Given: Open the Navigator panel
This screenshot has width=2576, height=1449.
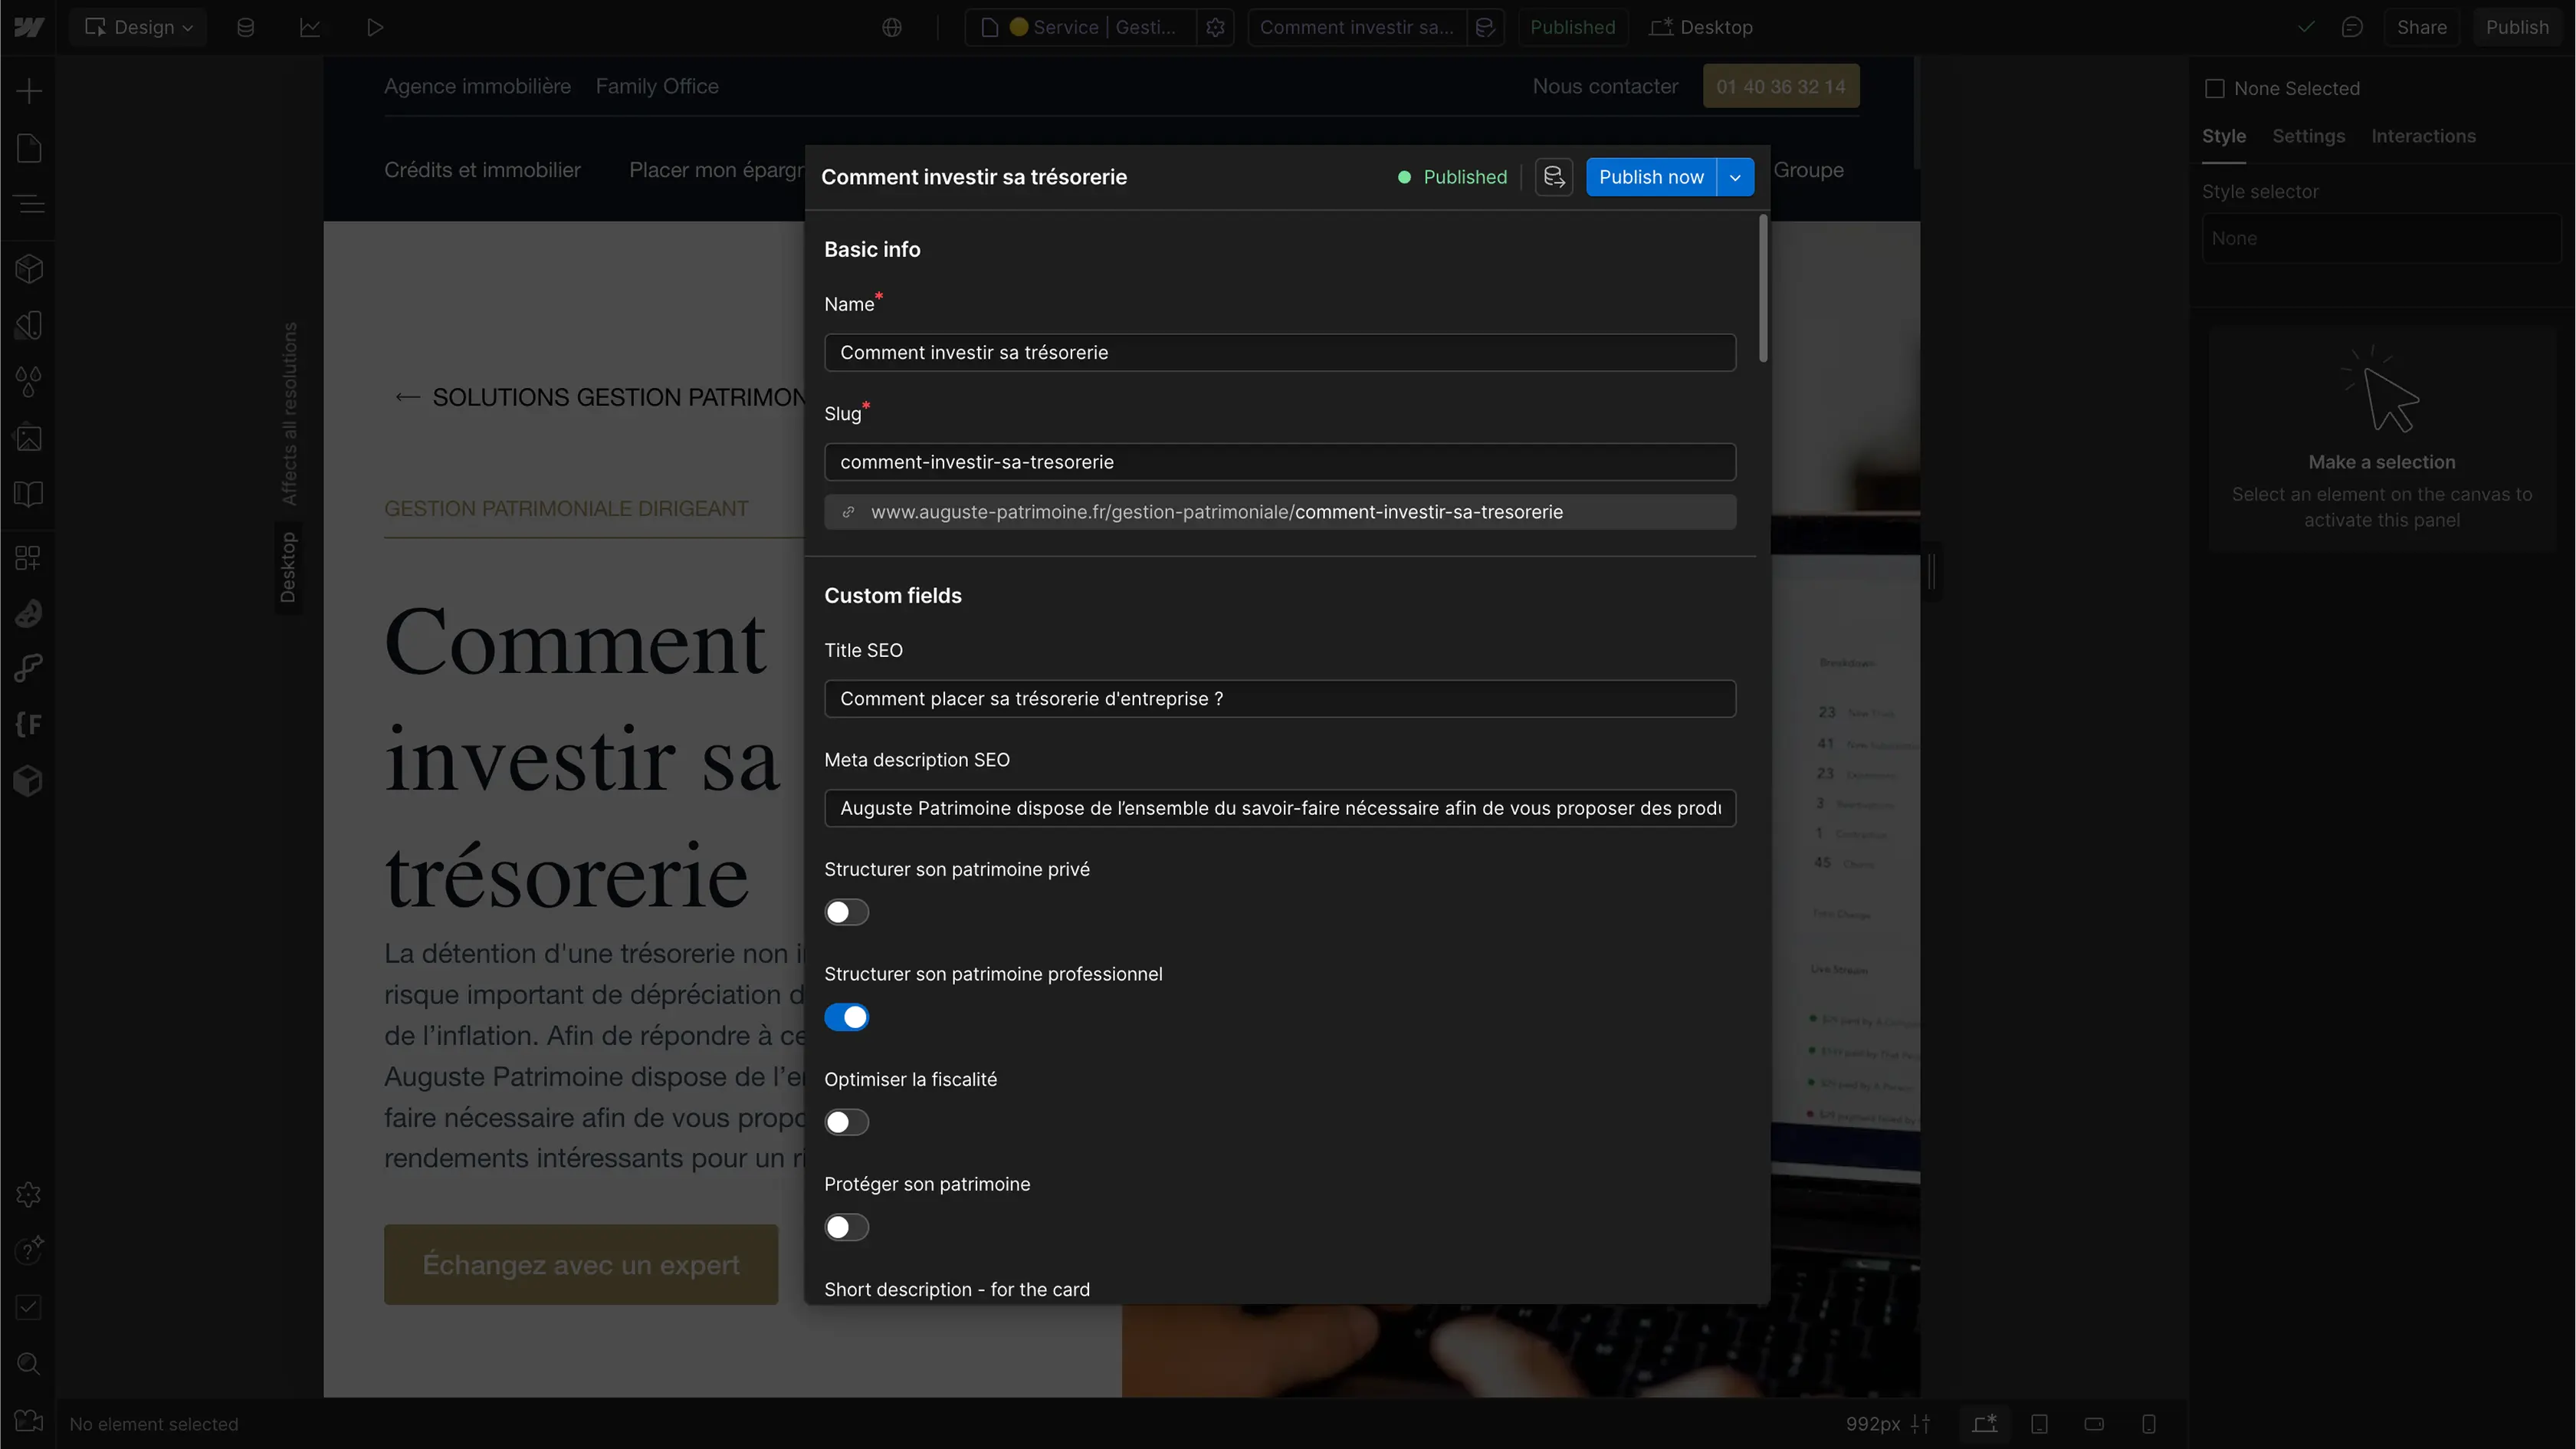Looking at the screenshot, I should coord(28,204).
